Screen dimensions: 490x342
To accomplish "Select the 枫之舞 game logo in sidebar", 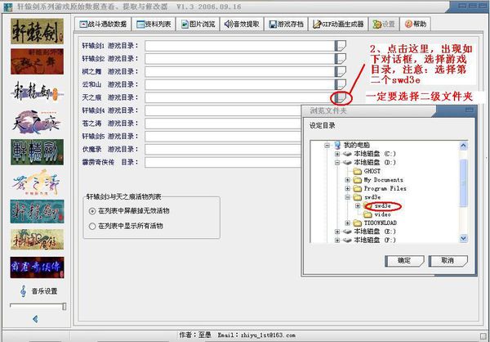I will [x=37, y=61].
